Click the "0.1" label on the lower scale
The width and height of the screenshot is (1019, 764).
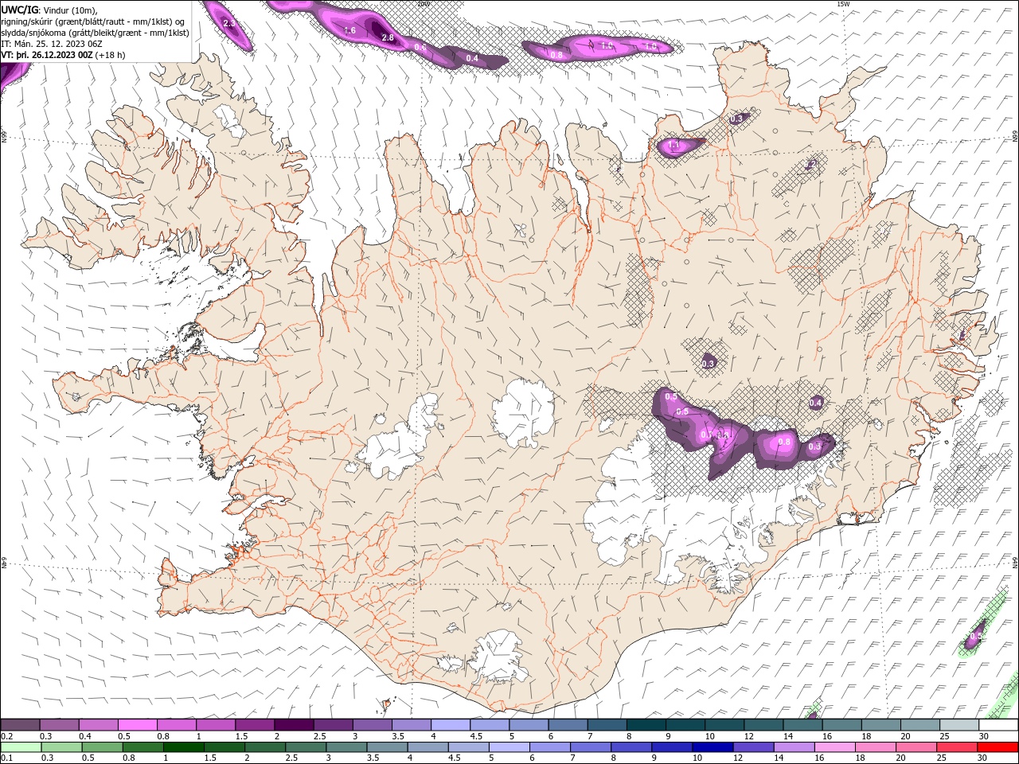(x=6, y=758)
